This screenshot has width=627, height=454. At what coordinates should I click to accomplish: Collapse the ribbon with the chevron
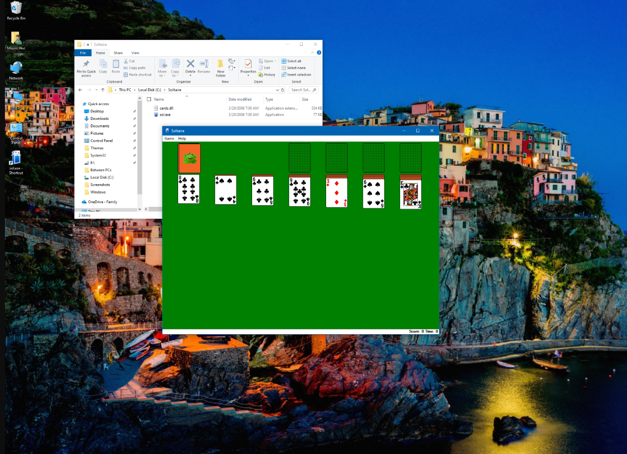point(312,53)
